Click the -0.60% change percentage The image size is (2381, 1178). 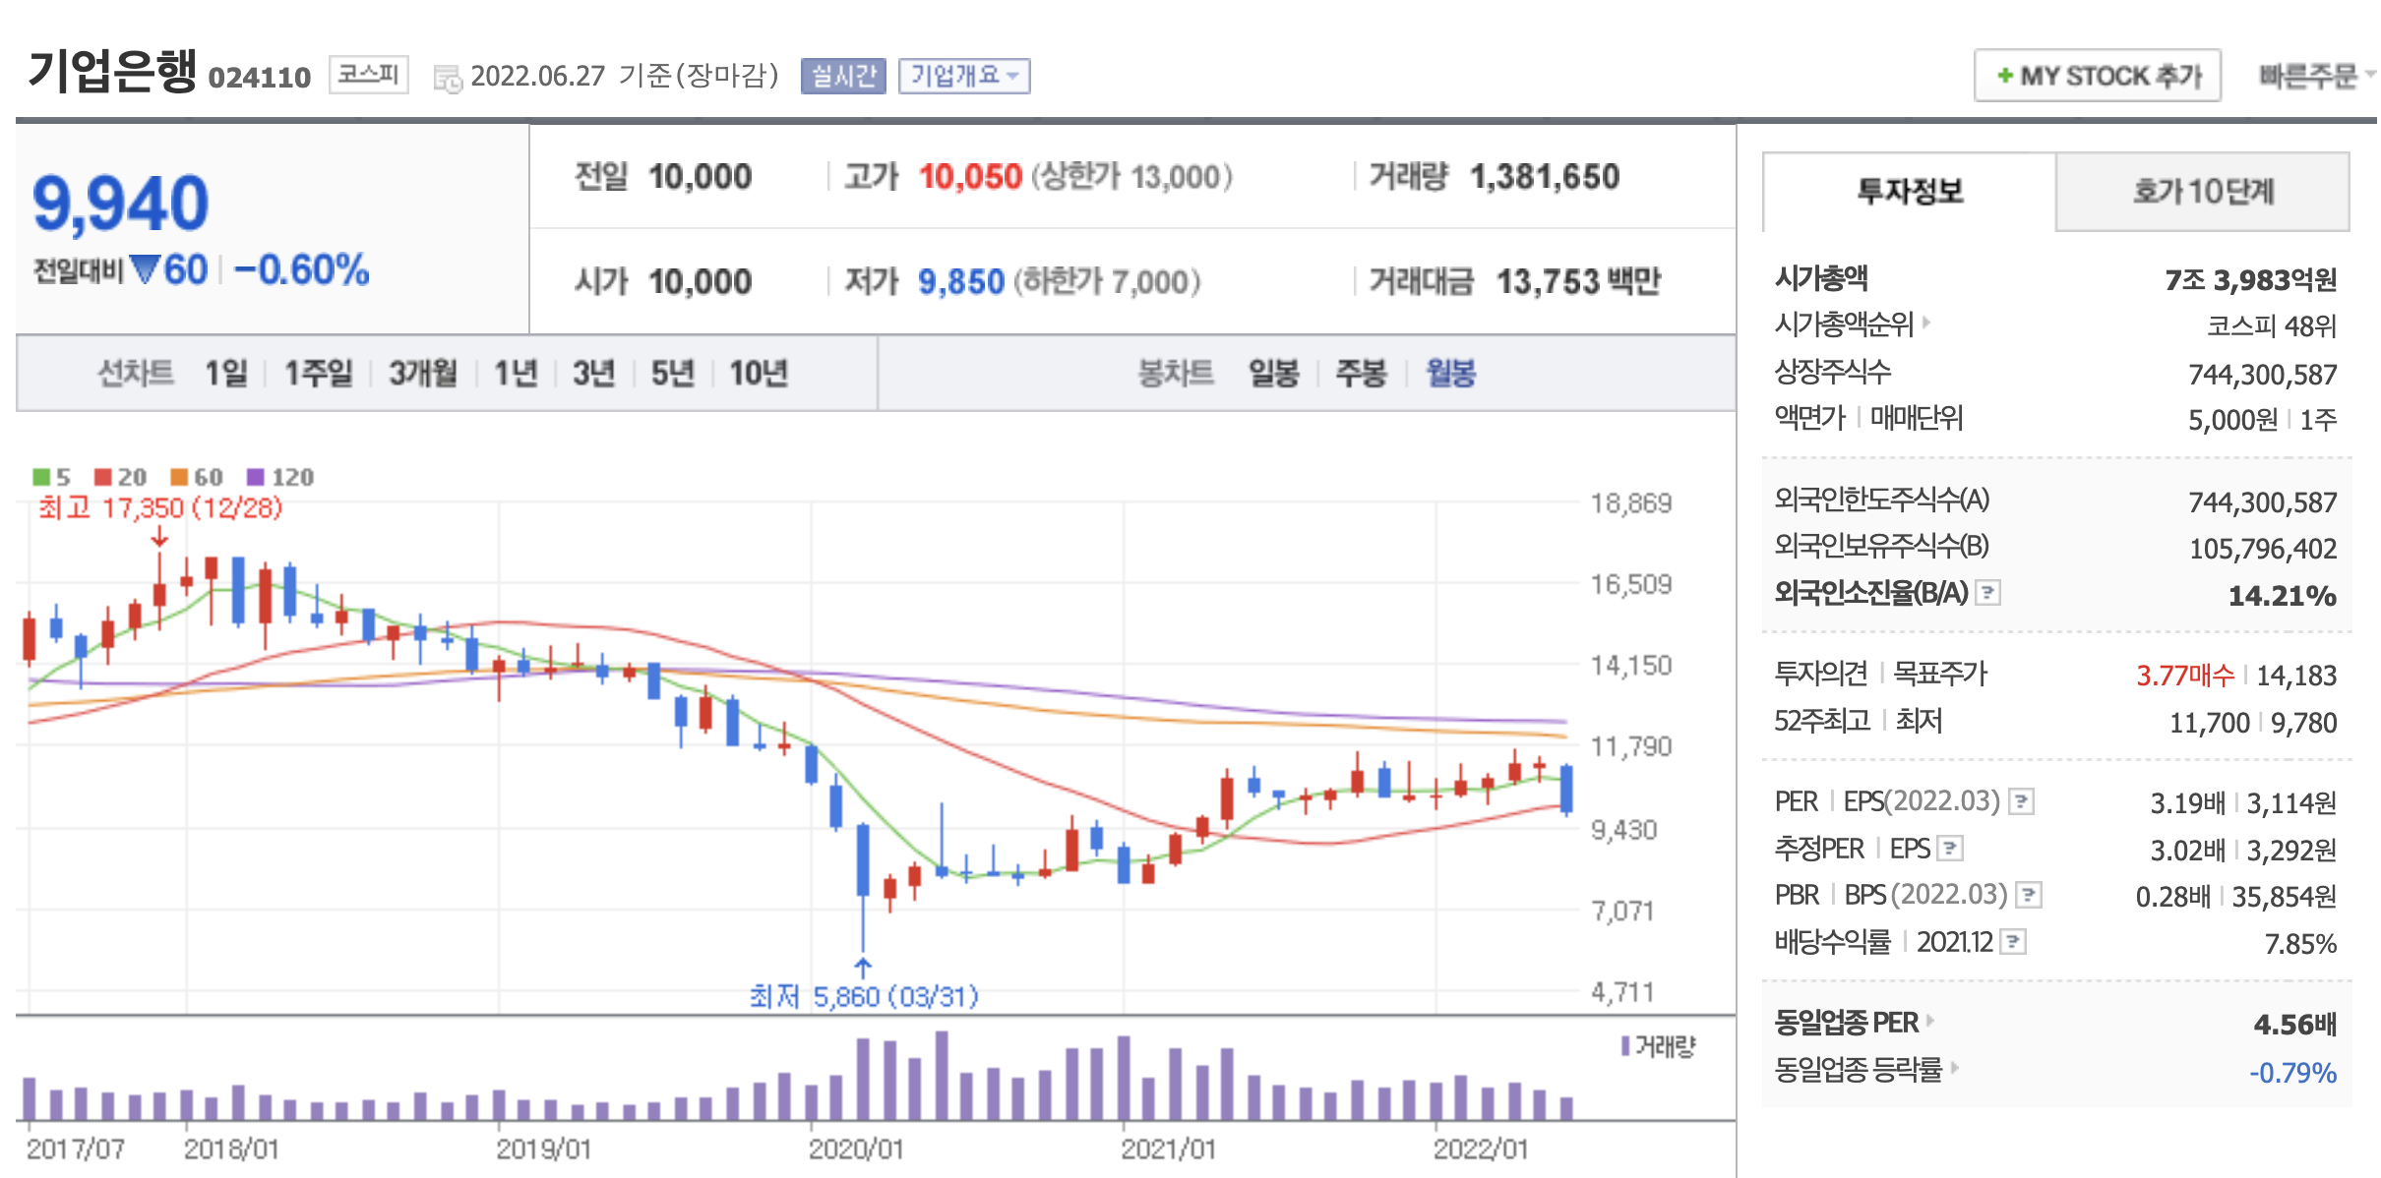tap(302, 269)
